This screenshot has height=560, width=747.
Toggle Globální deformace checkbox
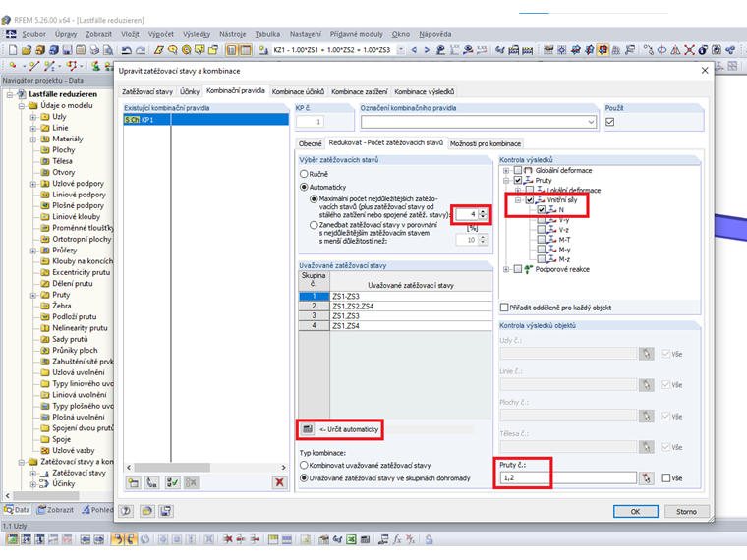click(x=518, y=171)
